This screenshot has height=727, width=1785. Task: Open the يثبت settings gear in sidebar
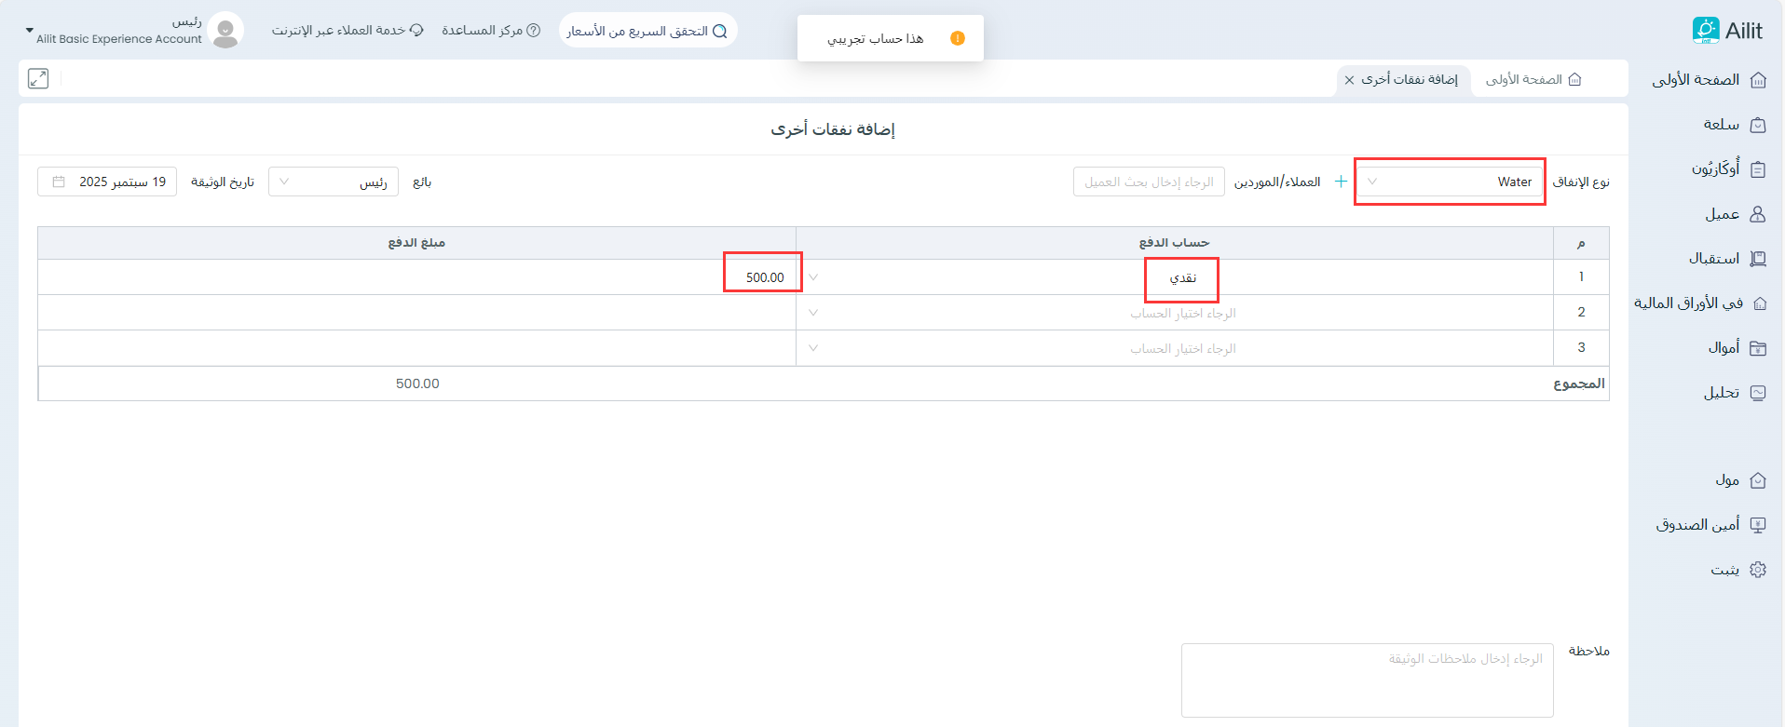coord(1758,570)
